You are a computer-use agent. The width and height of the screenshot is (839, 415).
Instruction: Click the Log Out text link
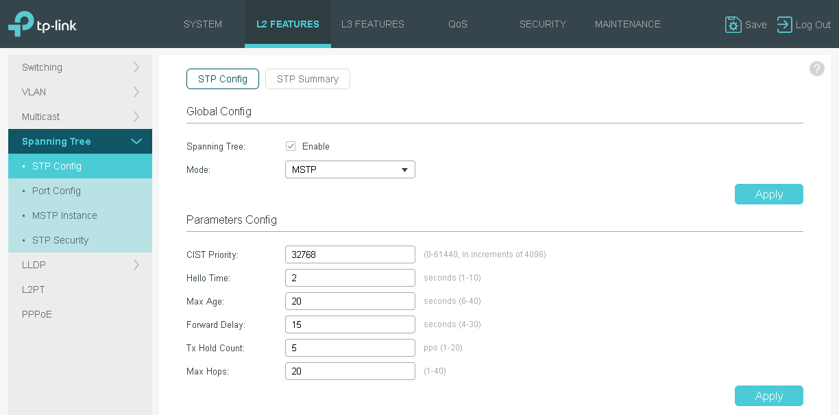[813, 25]
